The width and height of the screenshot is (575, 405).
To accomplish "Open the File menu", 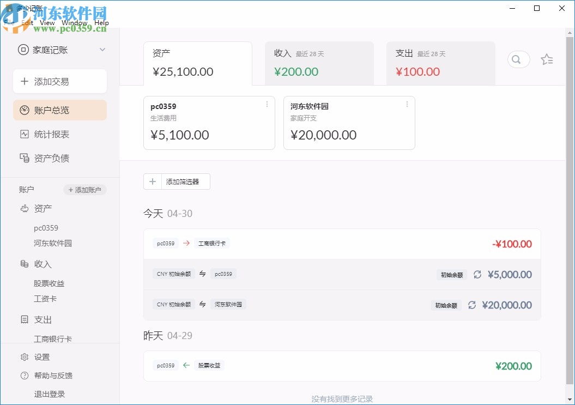I will click(9, 23).
